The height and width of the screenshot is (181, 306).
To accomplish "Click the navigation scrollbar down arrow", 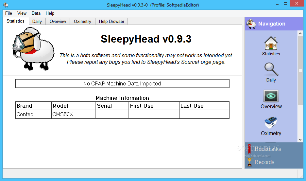I will (x=300, y=140).
